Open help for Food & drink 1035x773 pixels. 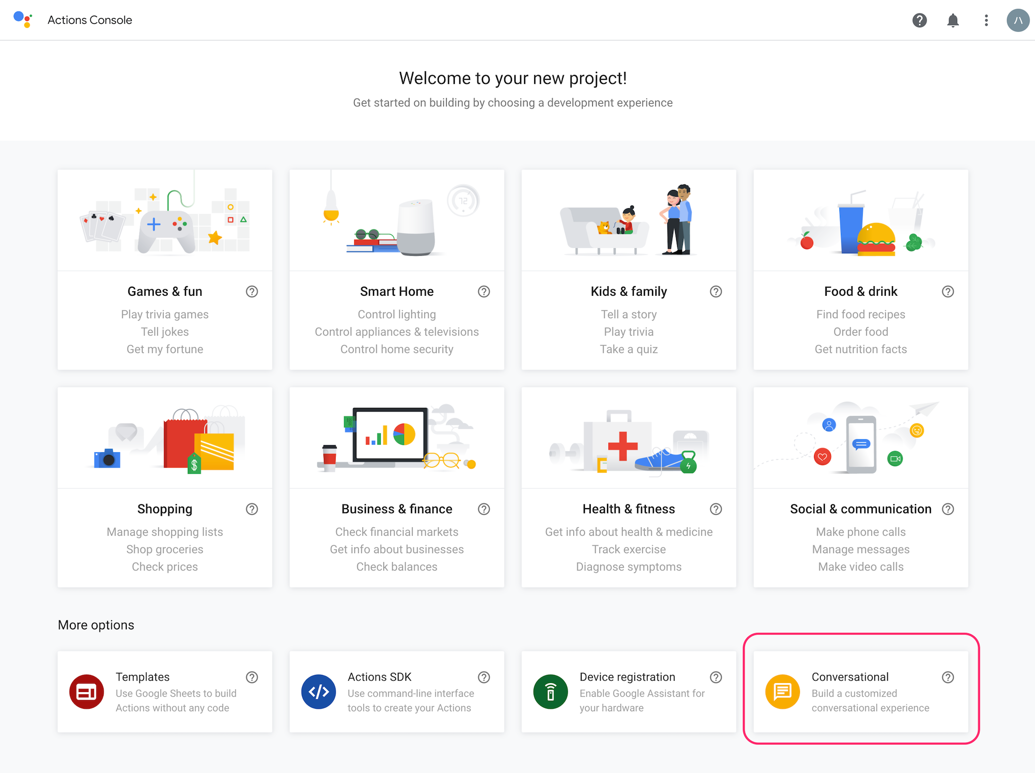[948, 292]
